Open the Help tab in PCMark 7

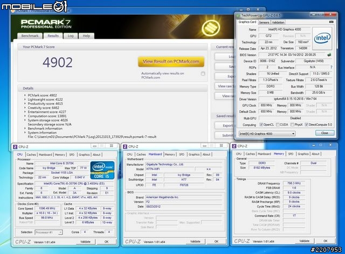click(x=86, y=36)
